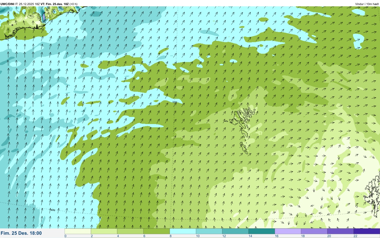
Task: Click the 'Fim. 25 Des. 18:00' date label
Action: 21,233
